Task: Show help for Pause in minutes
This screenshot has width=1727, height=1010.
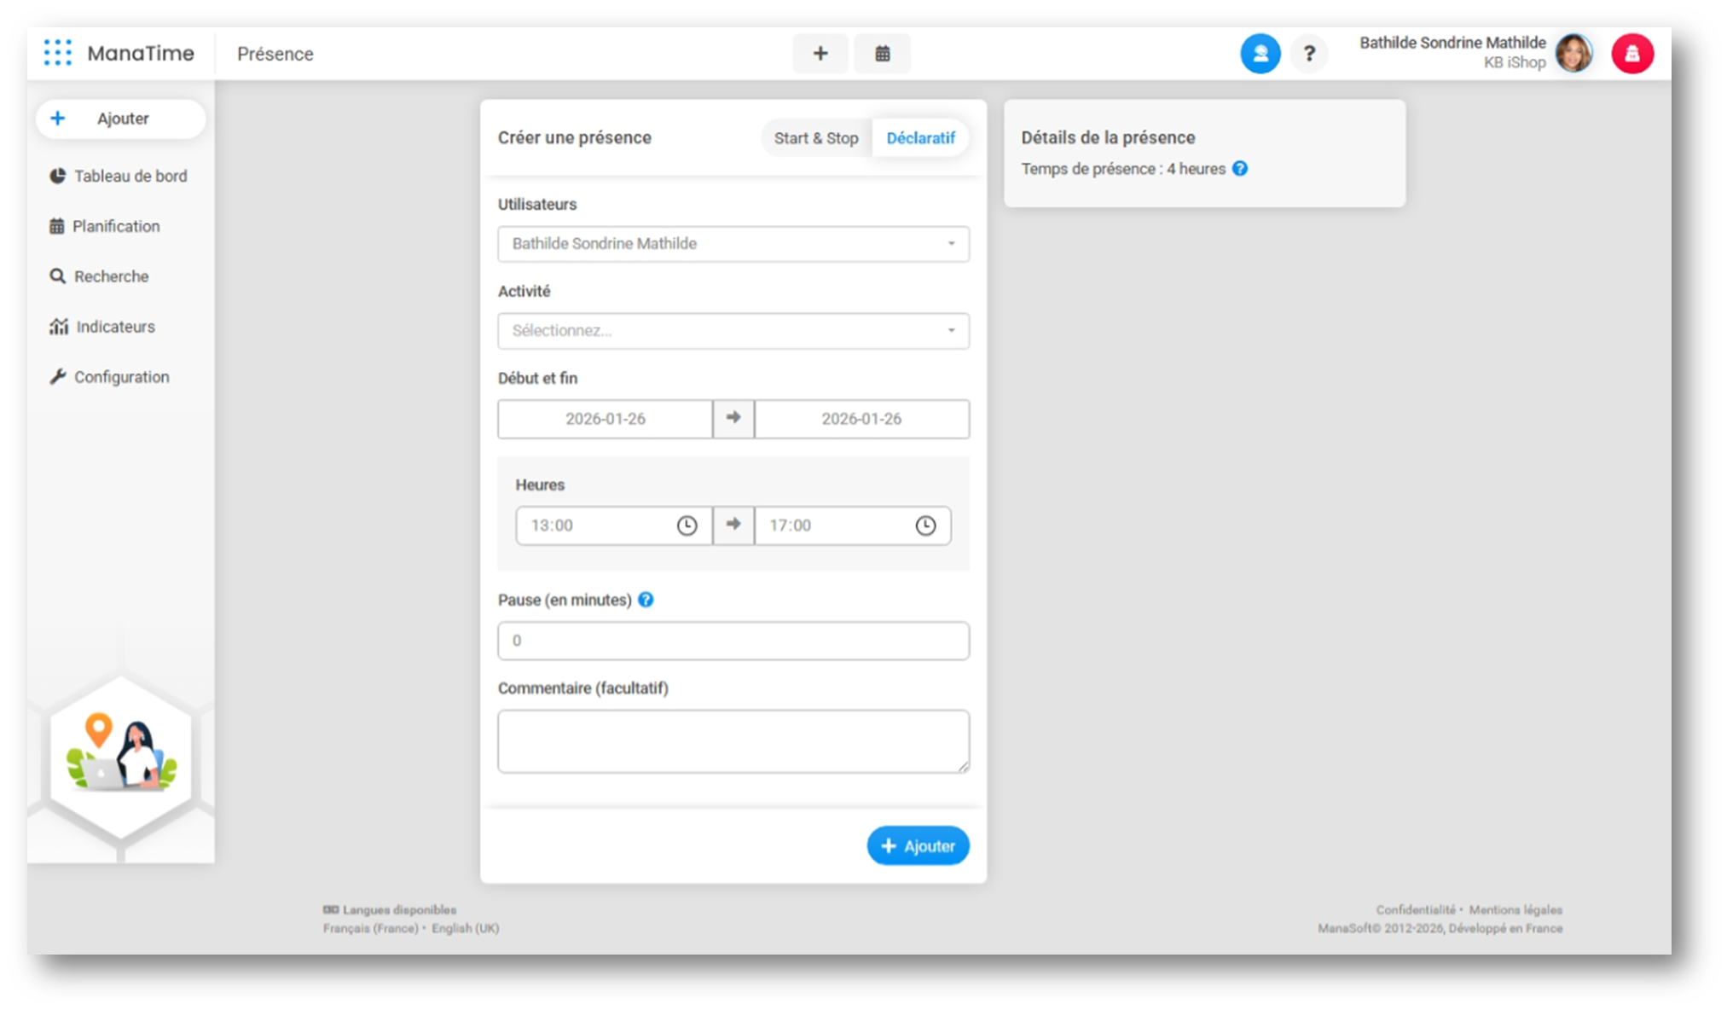Action: [x=646, y=600]
